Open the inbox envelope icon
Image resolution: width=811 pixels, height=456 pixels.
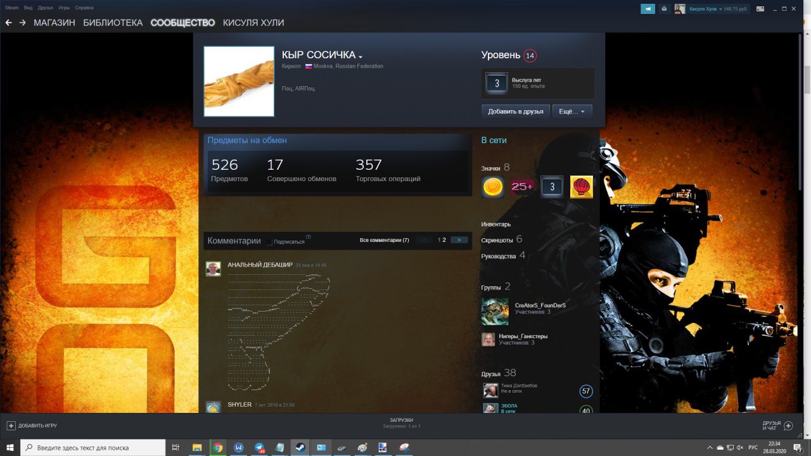tap(663, 9)
